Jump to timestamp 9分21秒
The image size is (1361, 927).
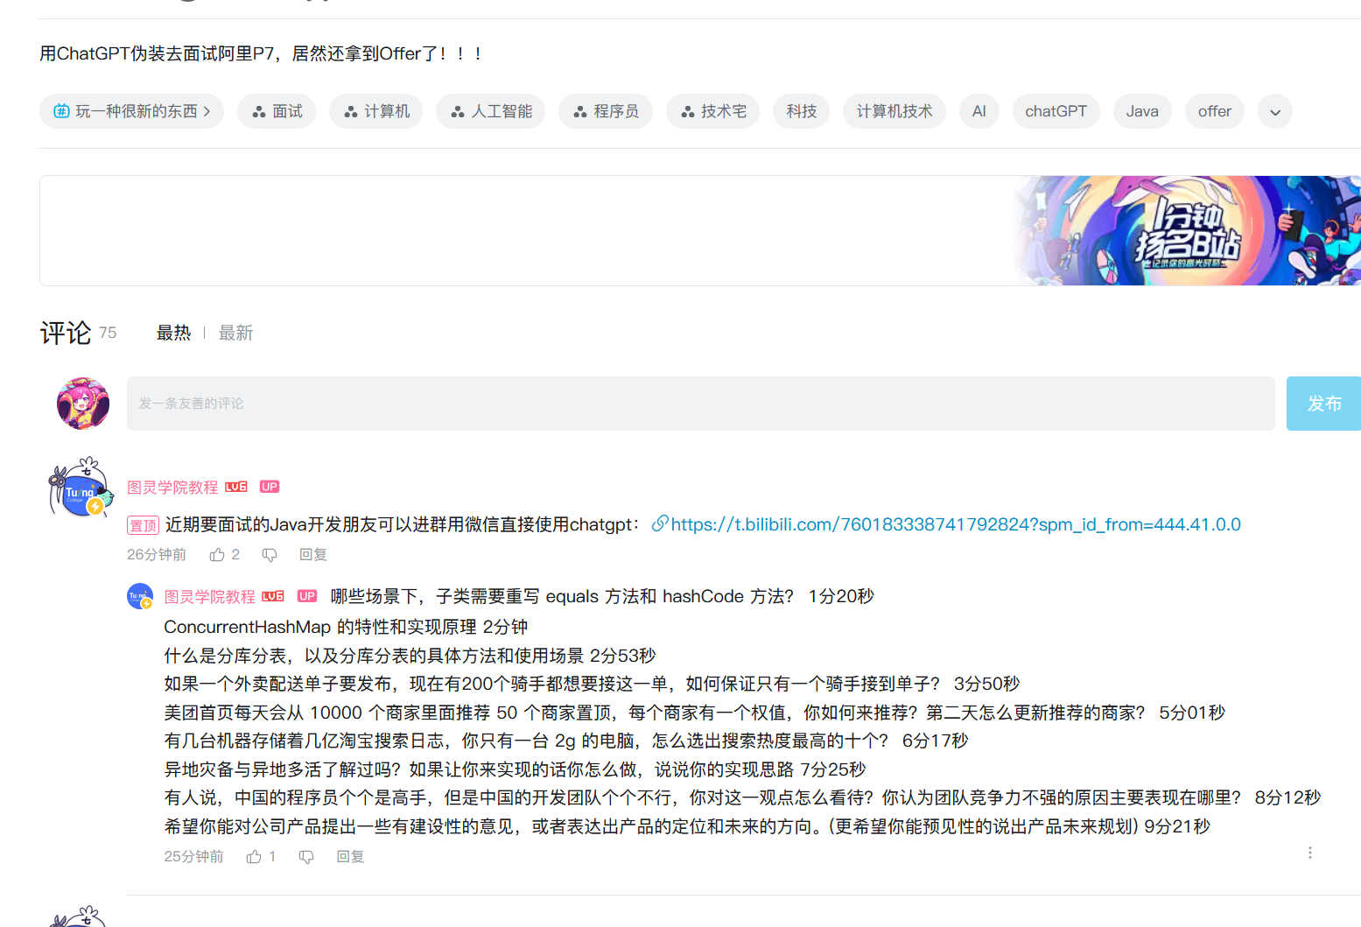tap(1177, 826)
